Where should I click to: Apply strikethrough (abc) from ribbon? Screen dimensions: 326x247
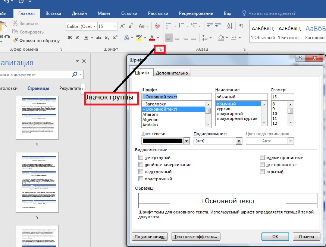99,38
